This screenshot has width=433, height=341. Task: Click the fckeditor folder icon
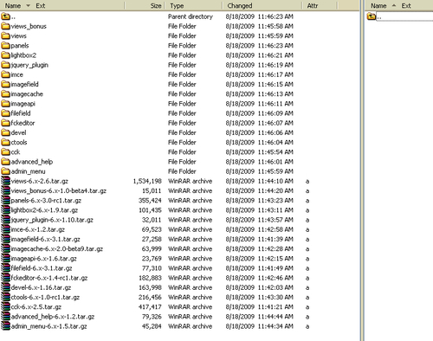(x=5, y=123)
